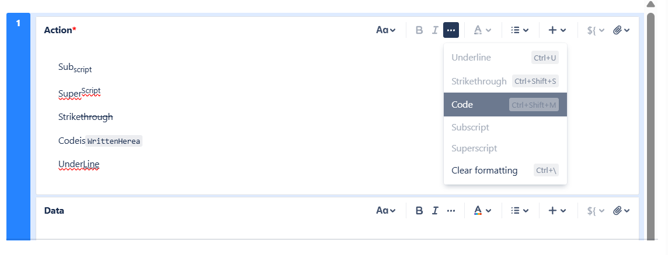The width and height of the screenshot is (668, 255).
Task: Expand the Action lists dropdown
Action: [520, 30]
